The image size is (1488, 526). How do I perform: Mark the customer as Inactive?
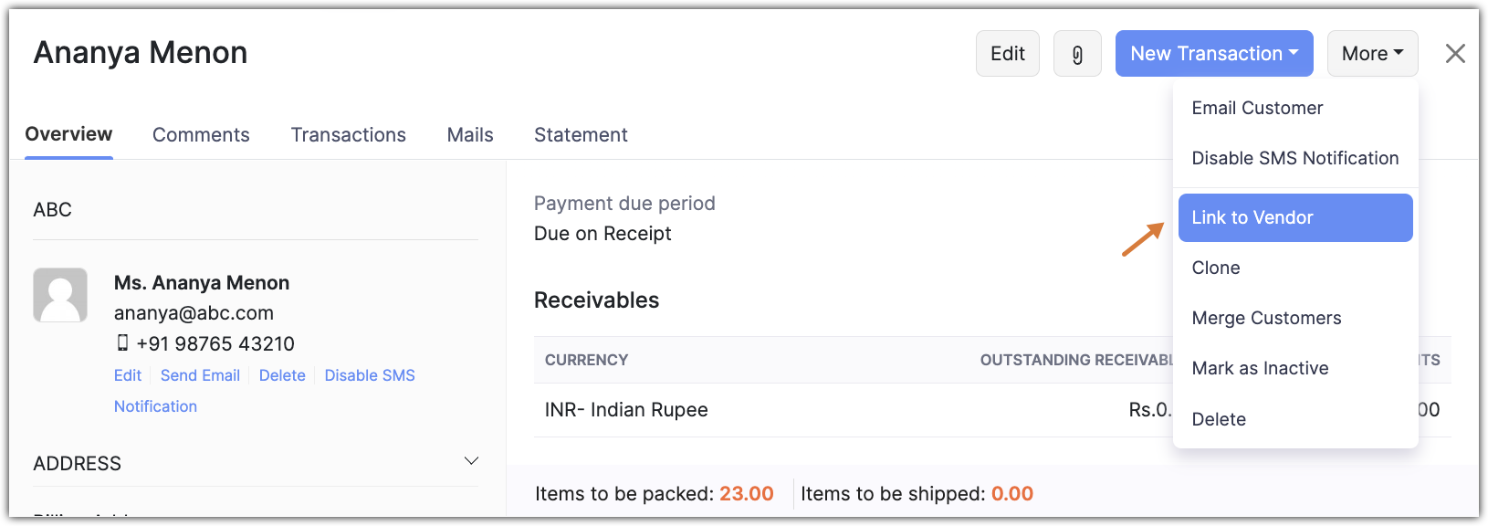pyautogui.click(x=1260, y=368)
